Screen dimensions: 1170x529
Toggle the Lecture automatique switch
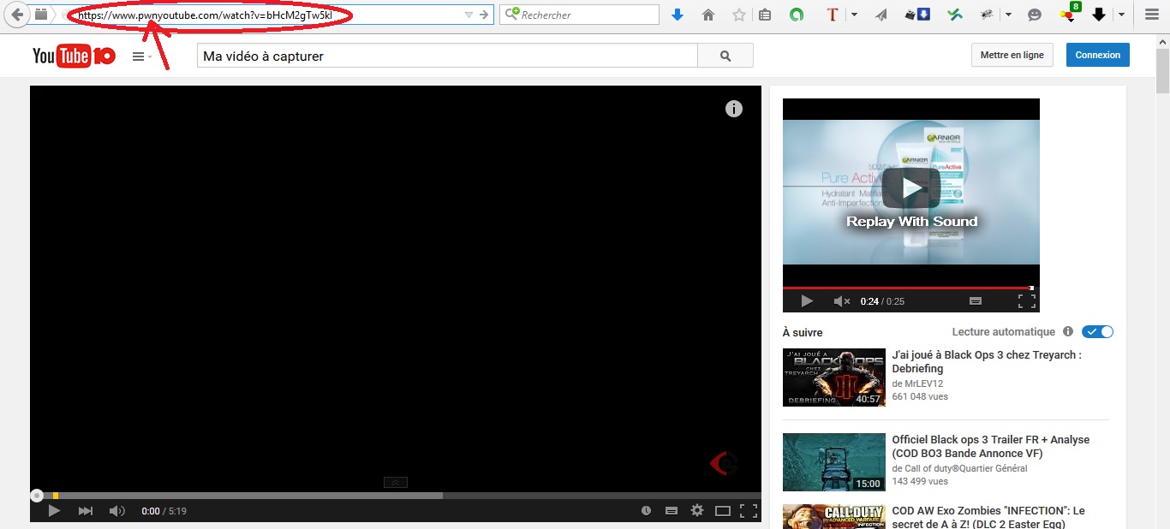[x=1097, y=332]
